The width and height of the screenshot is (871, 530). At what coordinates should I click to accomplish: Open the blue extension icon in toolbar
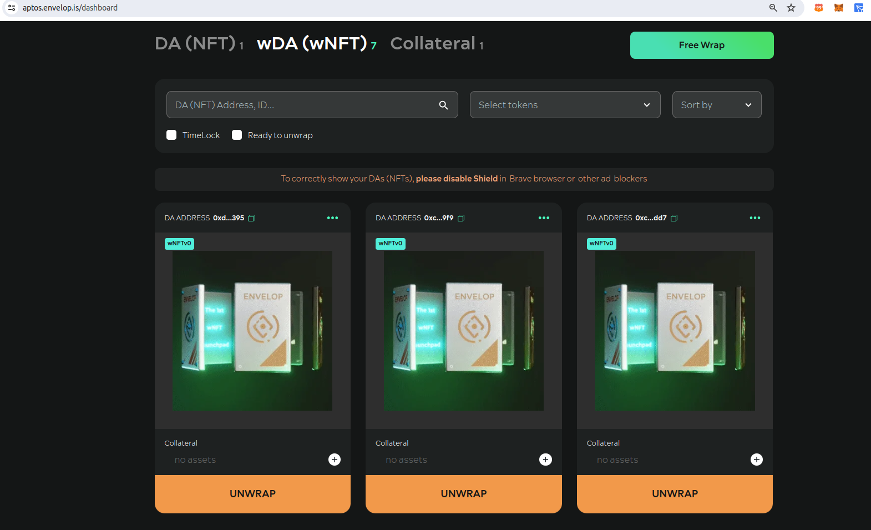point(859,8)
